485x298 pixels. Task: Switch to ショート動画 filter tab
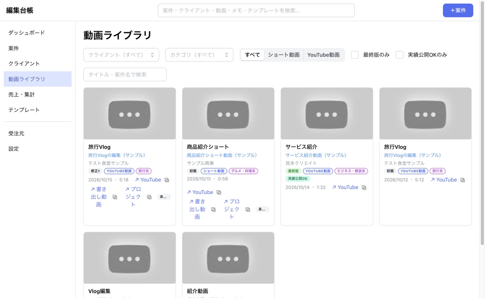coord(284,55)
